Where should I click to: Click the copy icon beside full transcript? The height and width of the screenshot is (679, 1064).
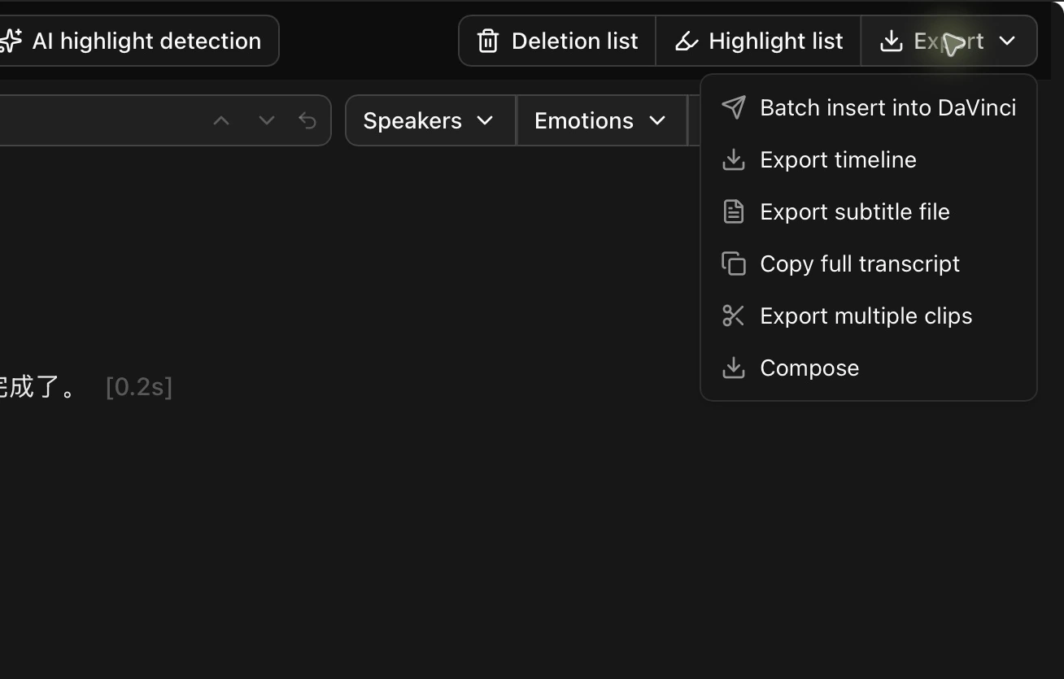click(x=734, y=263)
